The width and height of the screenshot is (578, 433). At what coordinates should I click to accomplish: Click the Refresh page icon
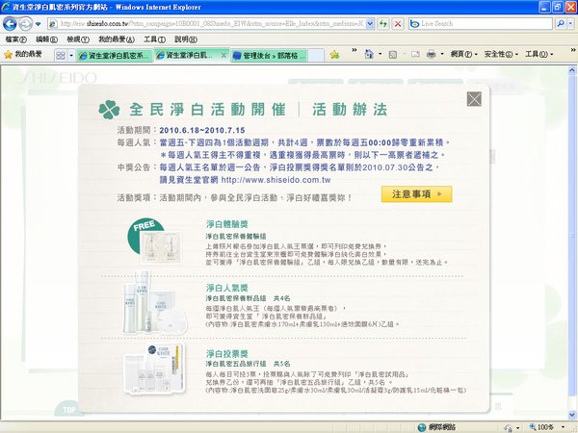coord(383,24)
